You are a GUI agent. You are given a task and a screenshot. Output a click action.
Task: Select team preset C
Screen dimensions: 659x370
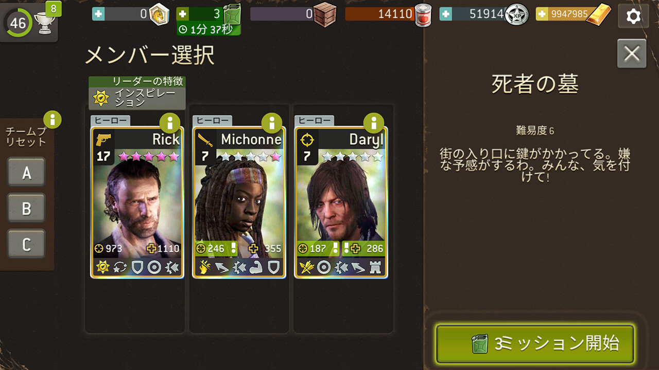tap(26, 244)
